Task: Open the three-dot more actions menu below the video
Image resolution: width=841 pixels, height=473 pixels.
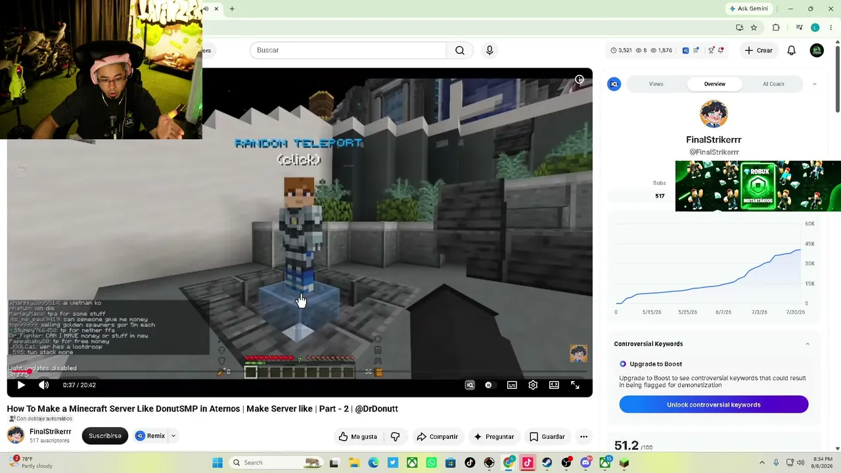Action: click(583, 436)
